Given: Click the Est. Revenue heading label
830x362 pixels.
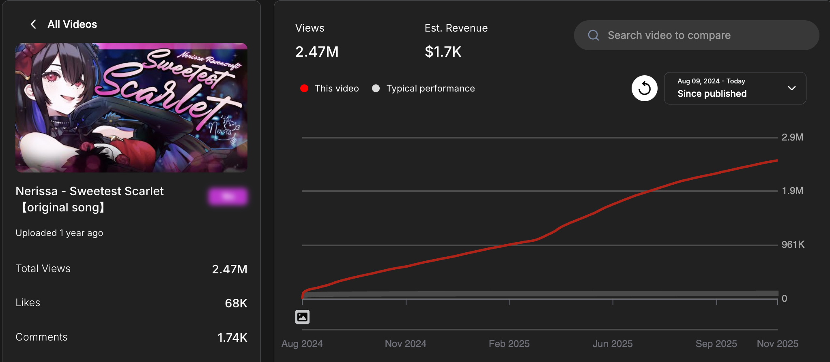Looking at the screenshot, I should [x=456, y=28].
